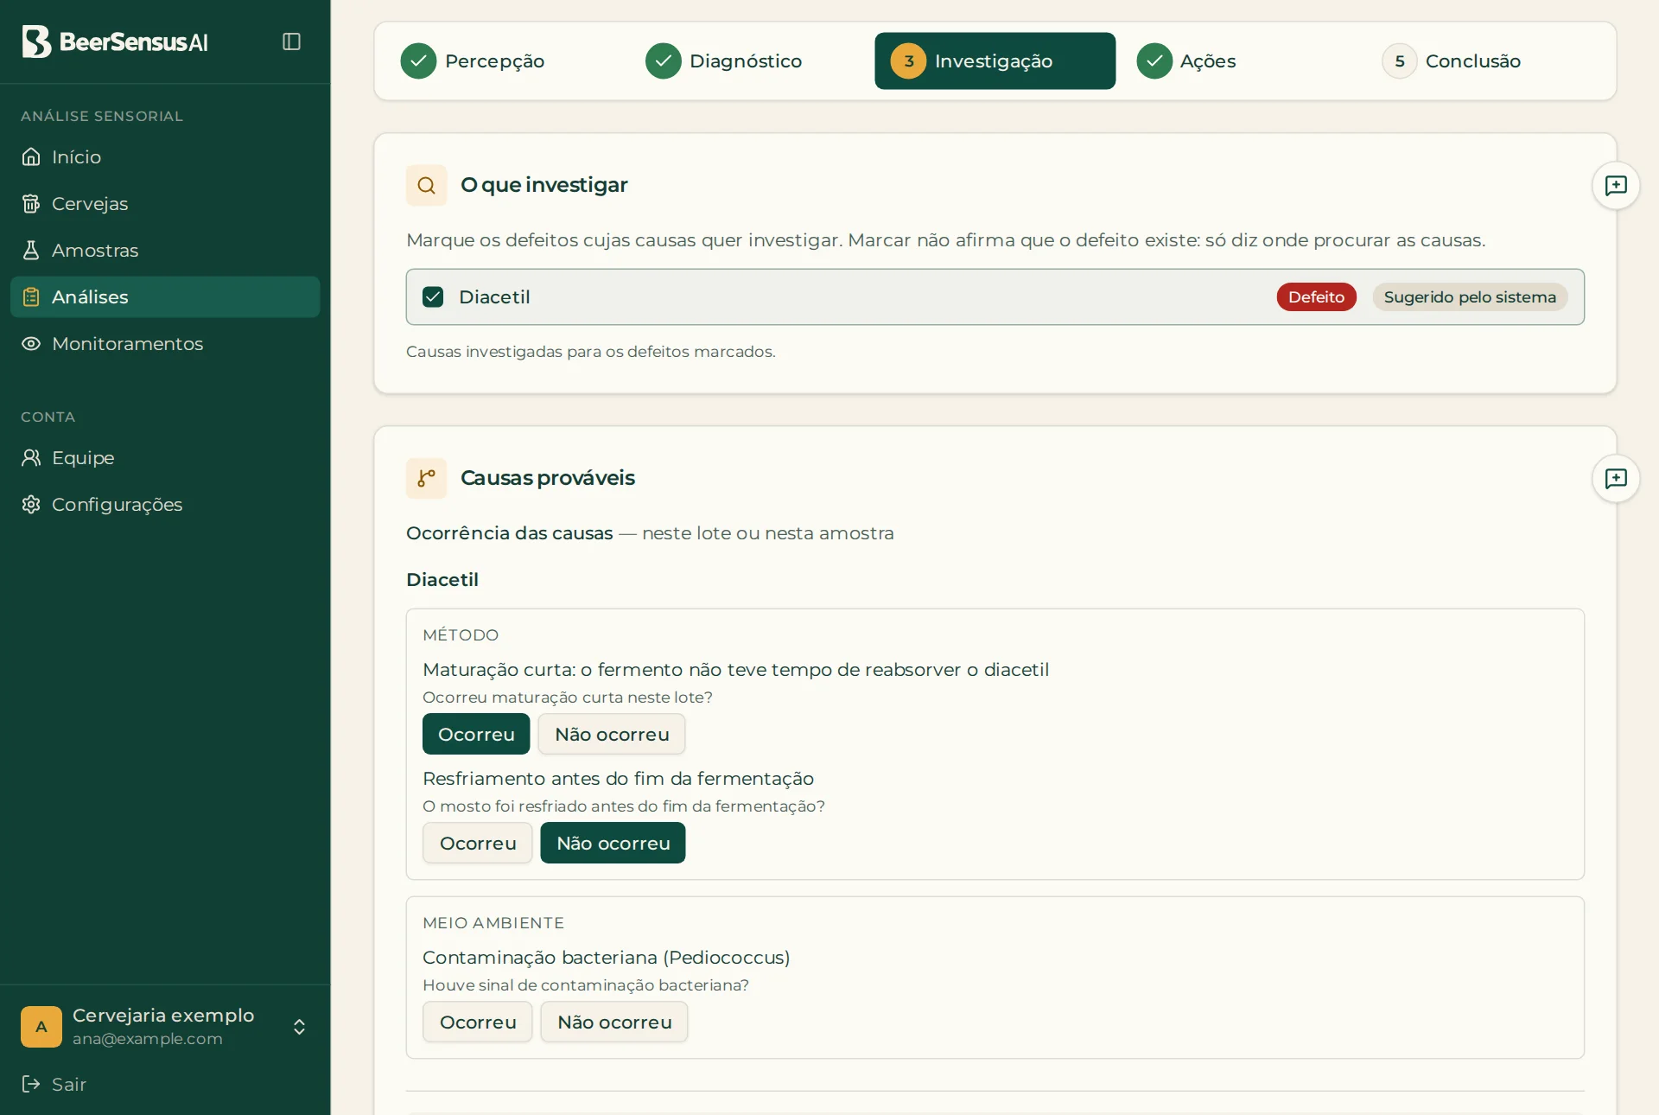Click the Amostras flask icon
This screenshot has width=1659, height=1115.
point(31,250)
